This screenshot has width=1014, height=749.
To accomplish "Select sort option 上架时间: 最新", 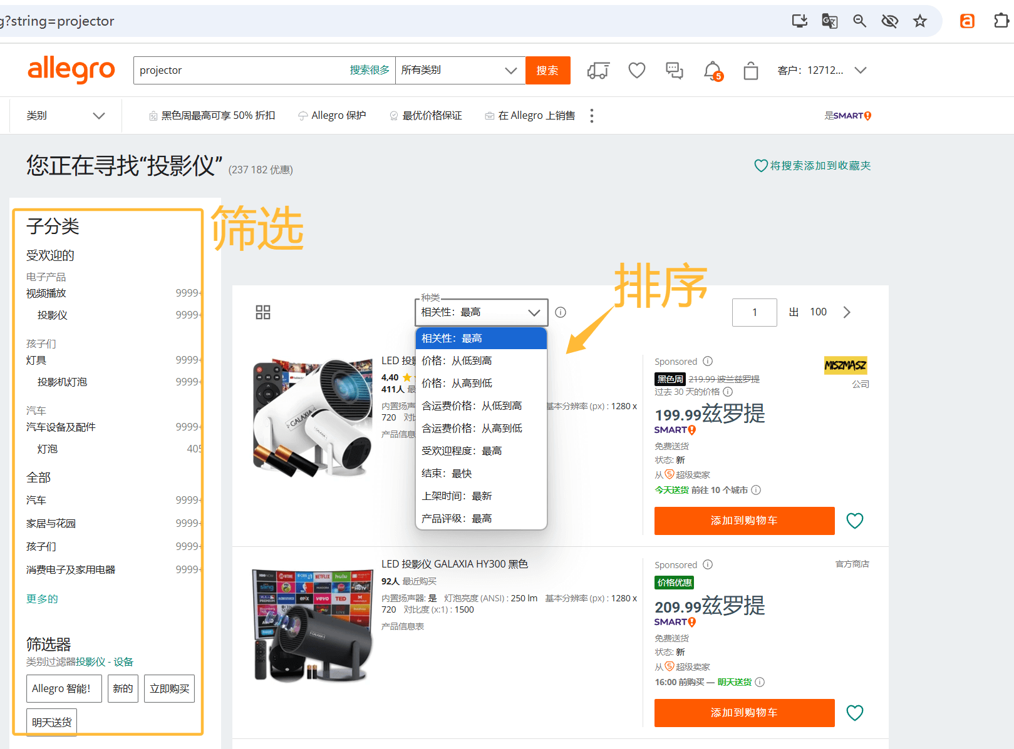I will click(x=481, y=496).
